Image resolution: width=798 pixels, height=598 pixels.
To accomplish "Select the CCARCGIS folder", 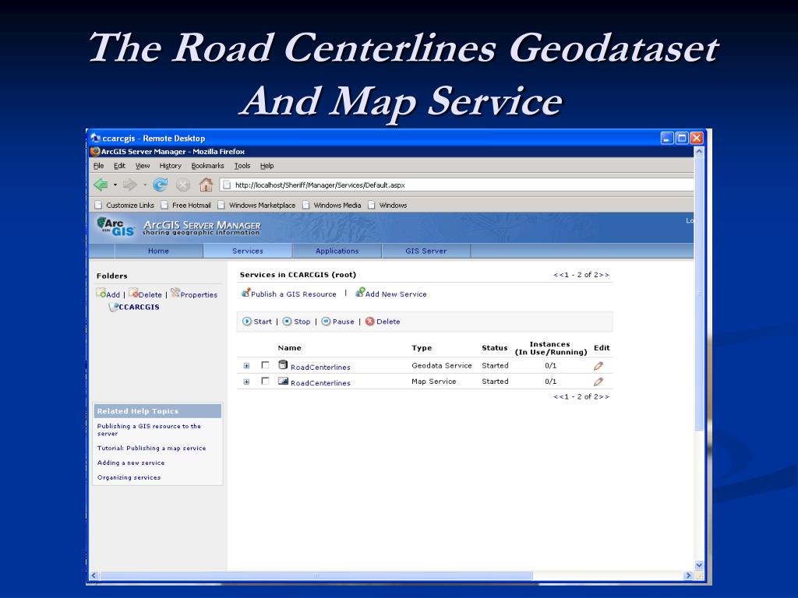I will tap(139, 307).
